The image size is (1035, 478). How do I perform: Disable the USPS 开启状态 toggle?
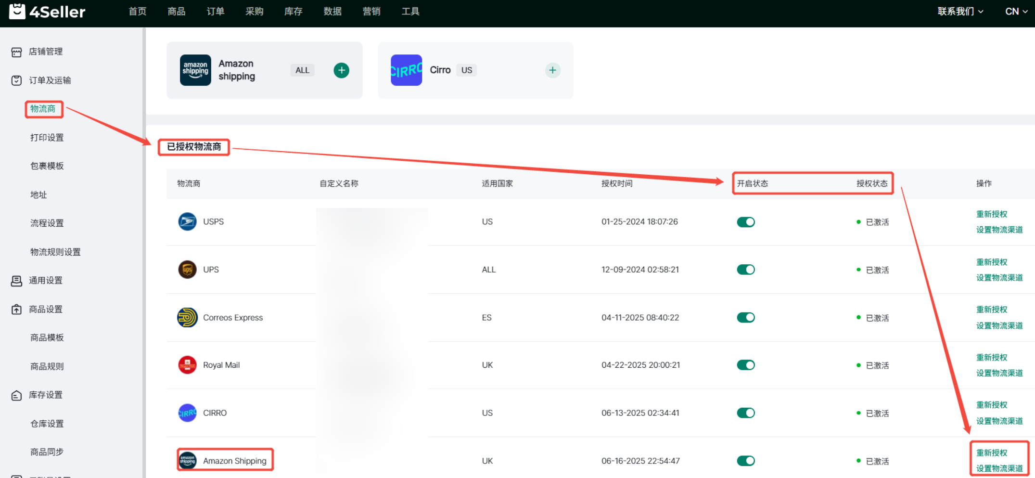tap(745, 222)
